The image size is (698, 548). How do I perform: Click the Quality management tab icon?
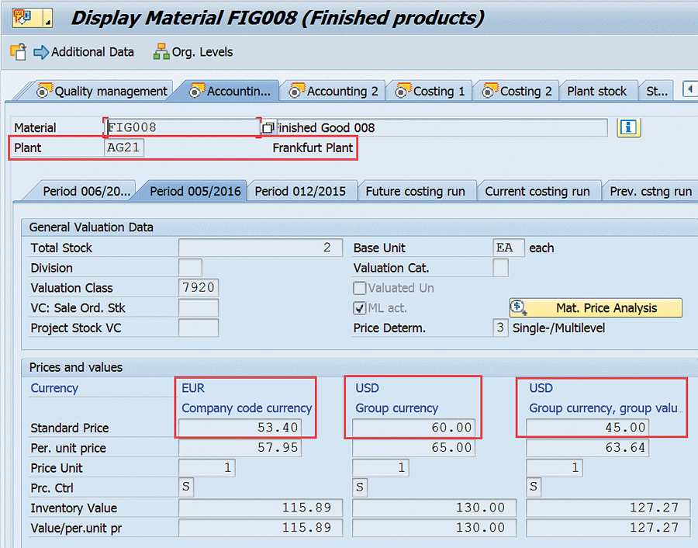44,92
